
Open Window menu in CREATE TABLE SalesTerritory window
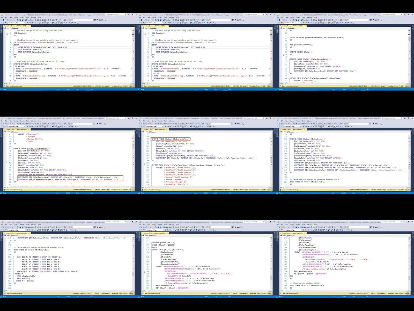[x=171, y=121]
